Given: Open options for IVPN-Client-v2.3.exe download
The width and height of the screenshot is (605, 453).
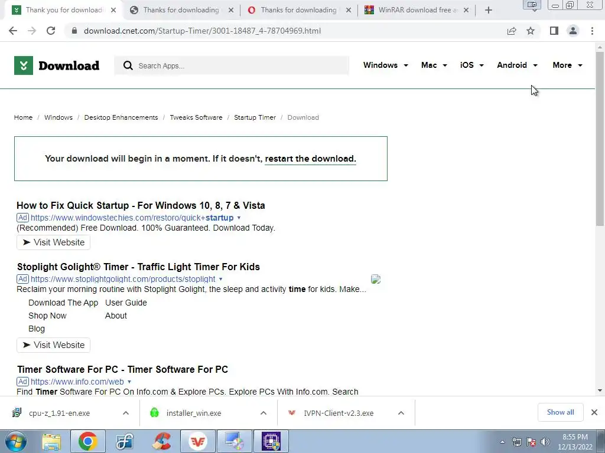Looking at the screenshot, I should pos(401,413).
